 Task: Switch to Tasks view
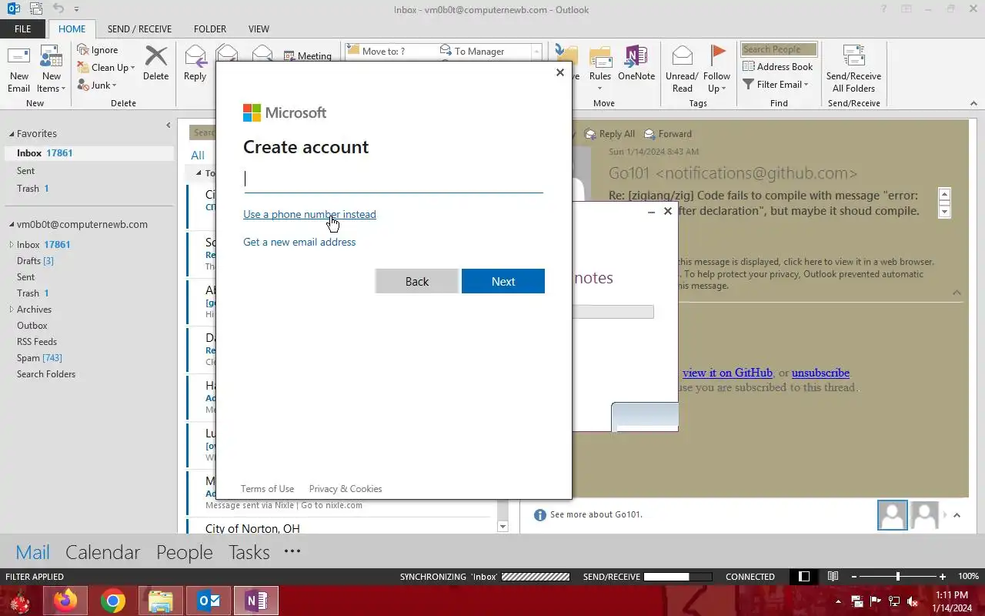click(249, 552)
